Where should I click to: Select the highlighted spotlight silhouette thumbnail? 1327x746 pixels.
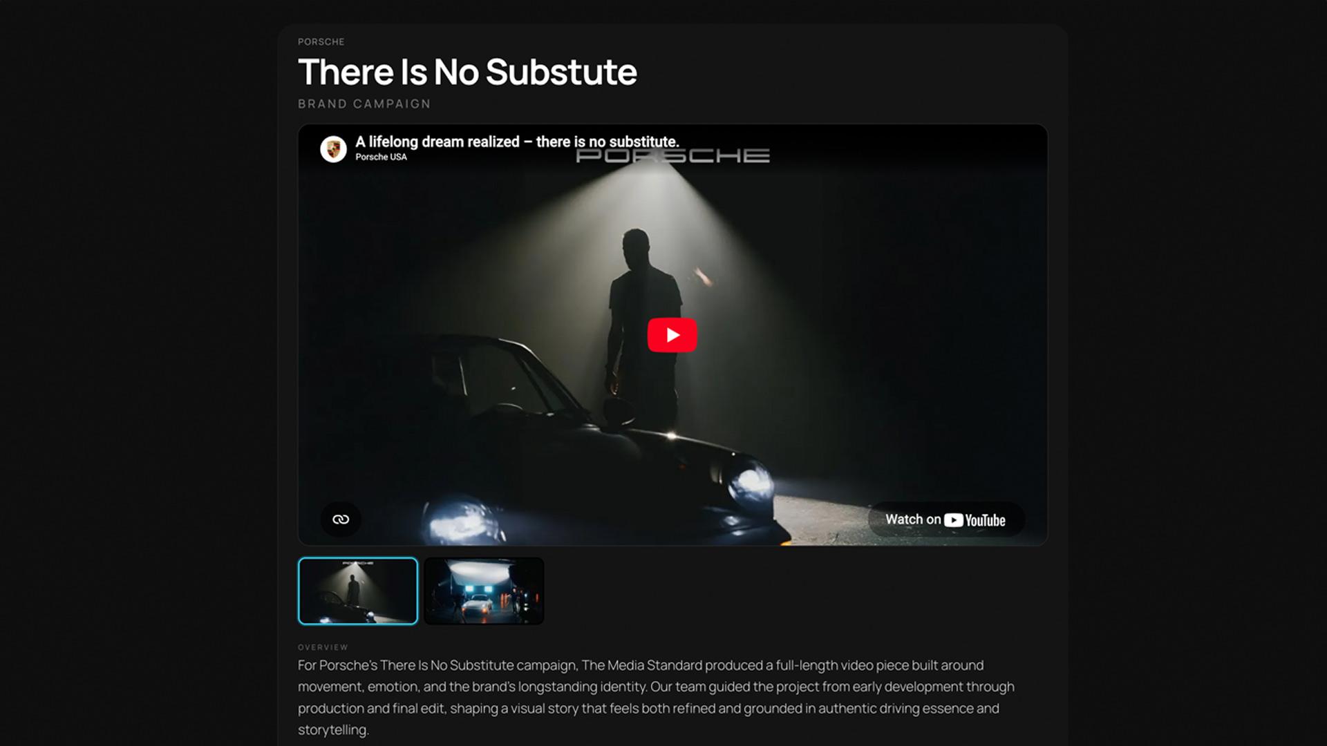click(358, 591)
